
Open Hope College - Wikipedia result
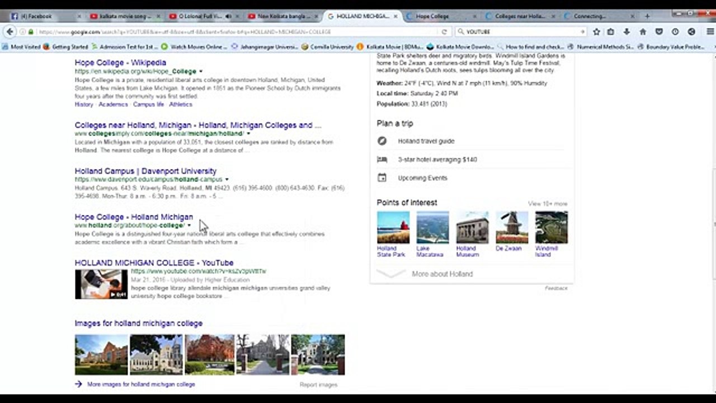click(120, 63)
